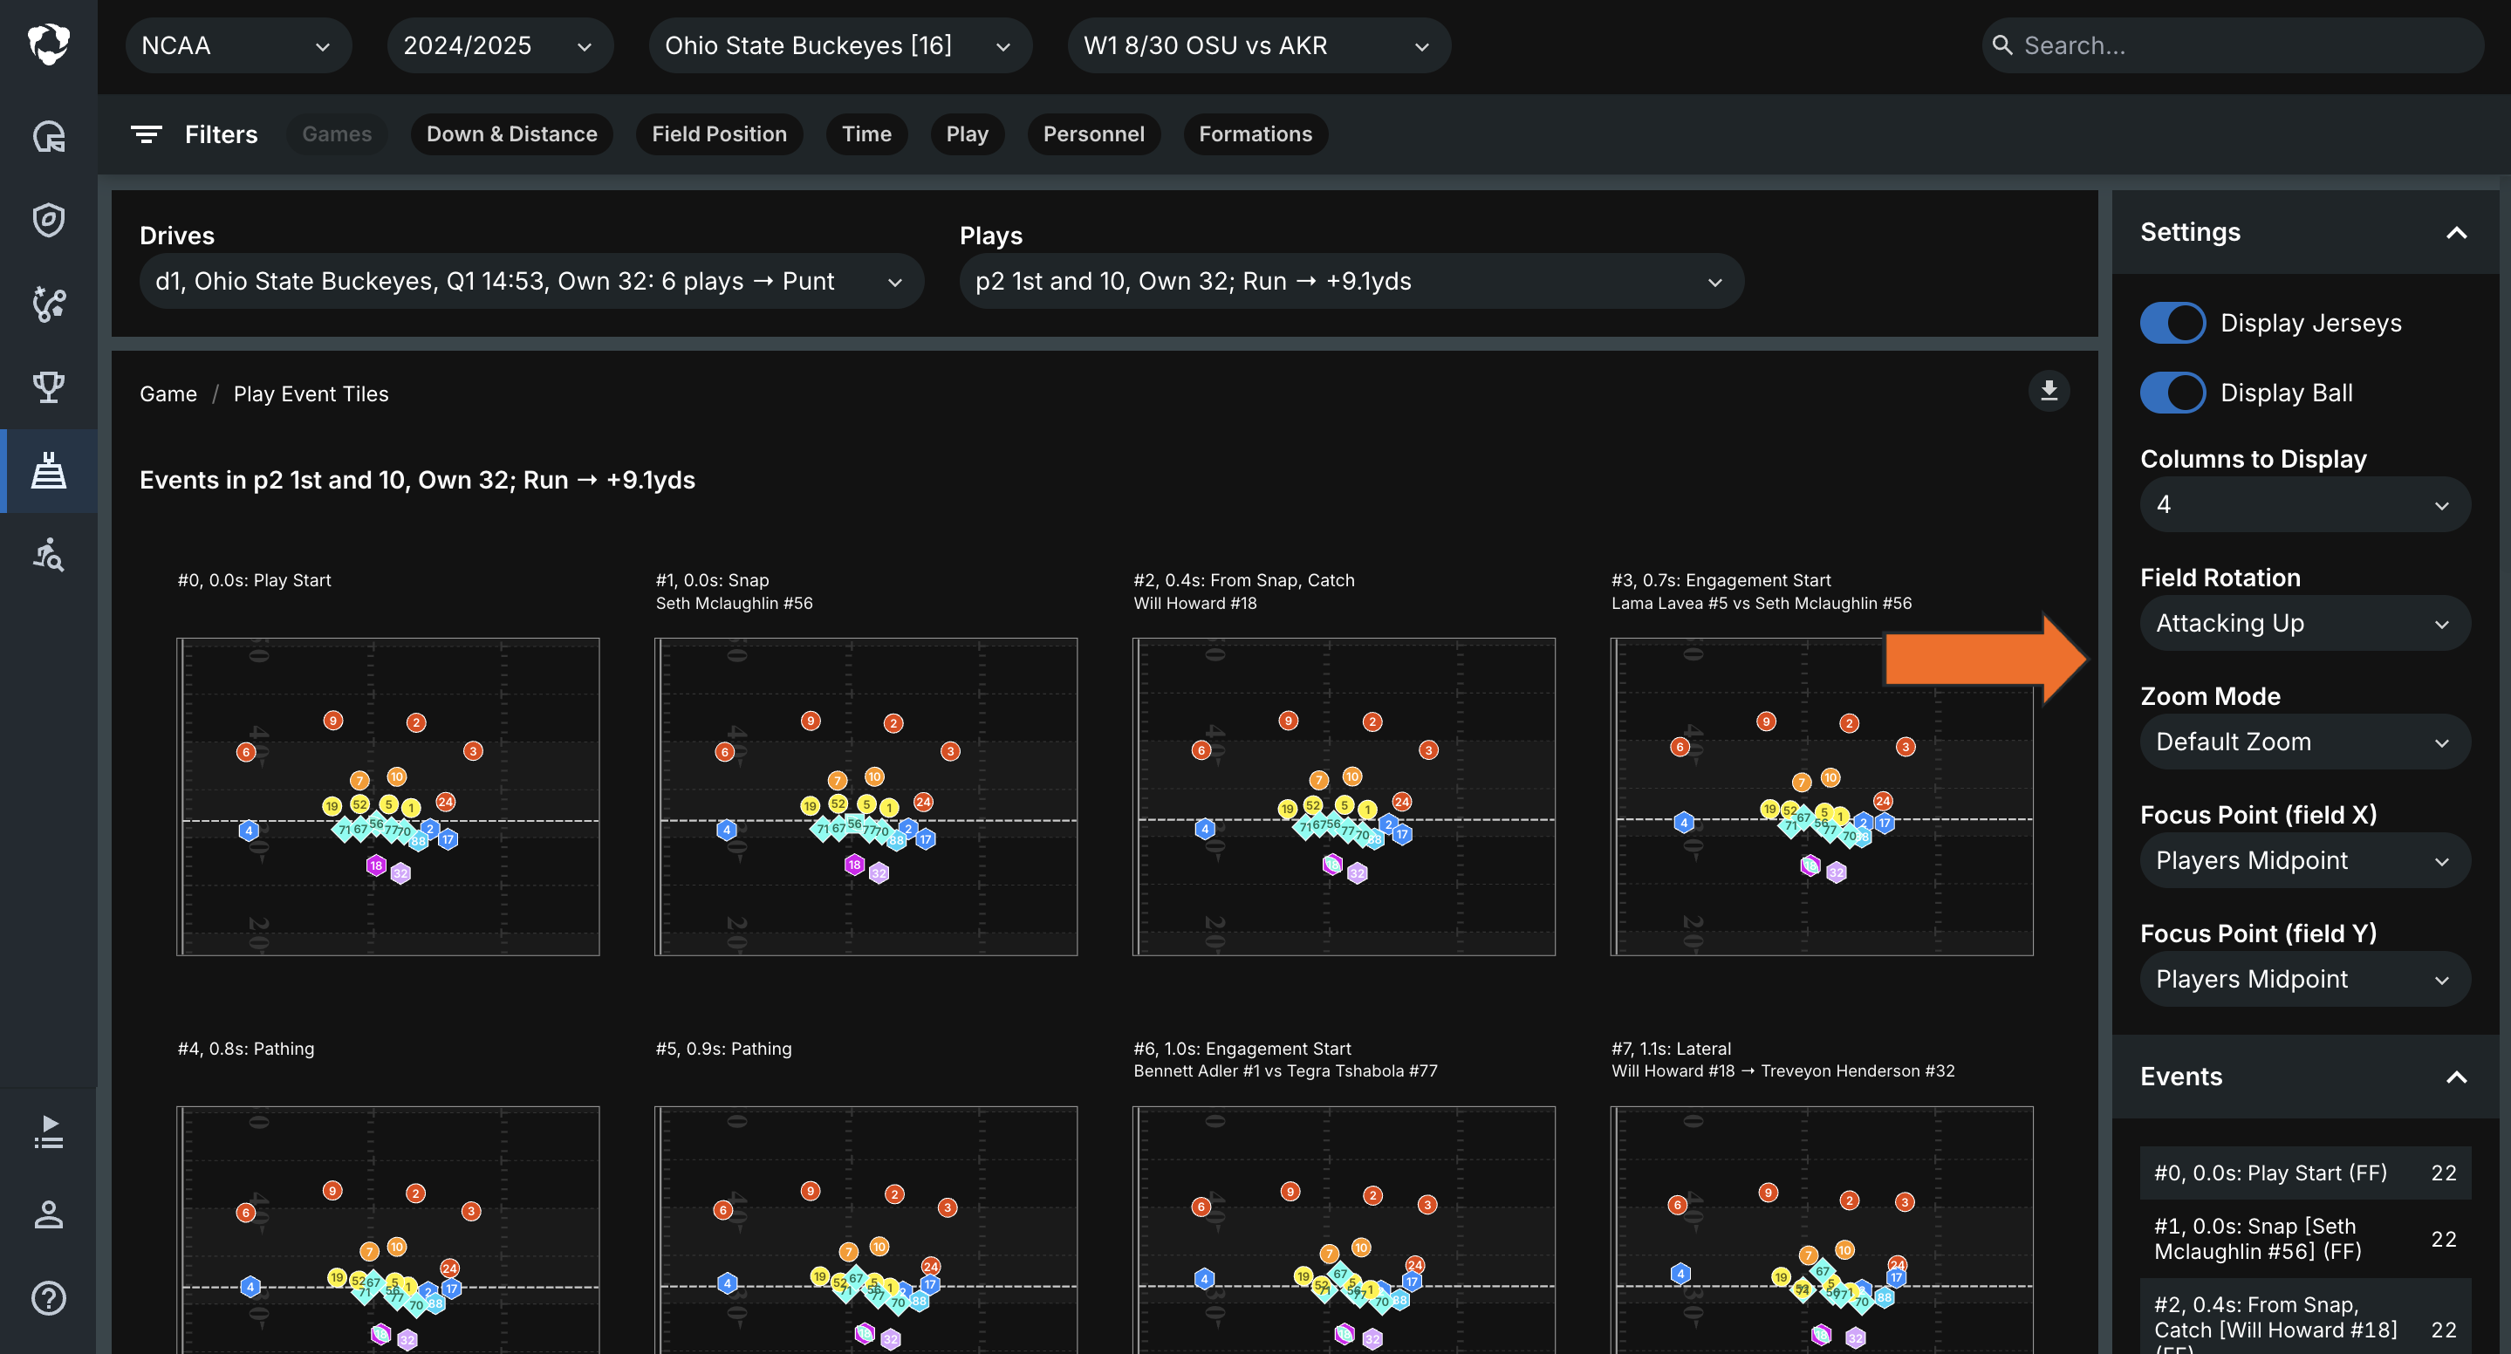Open the trophy icon in sidebar

click(48, 387)
